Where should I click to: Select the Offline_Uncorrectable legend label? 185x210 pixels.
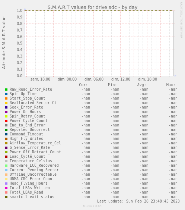33,174
